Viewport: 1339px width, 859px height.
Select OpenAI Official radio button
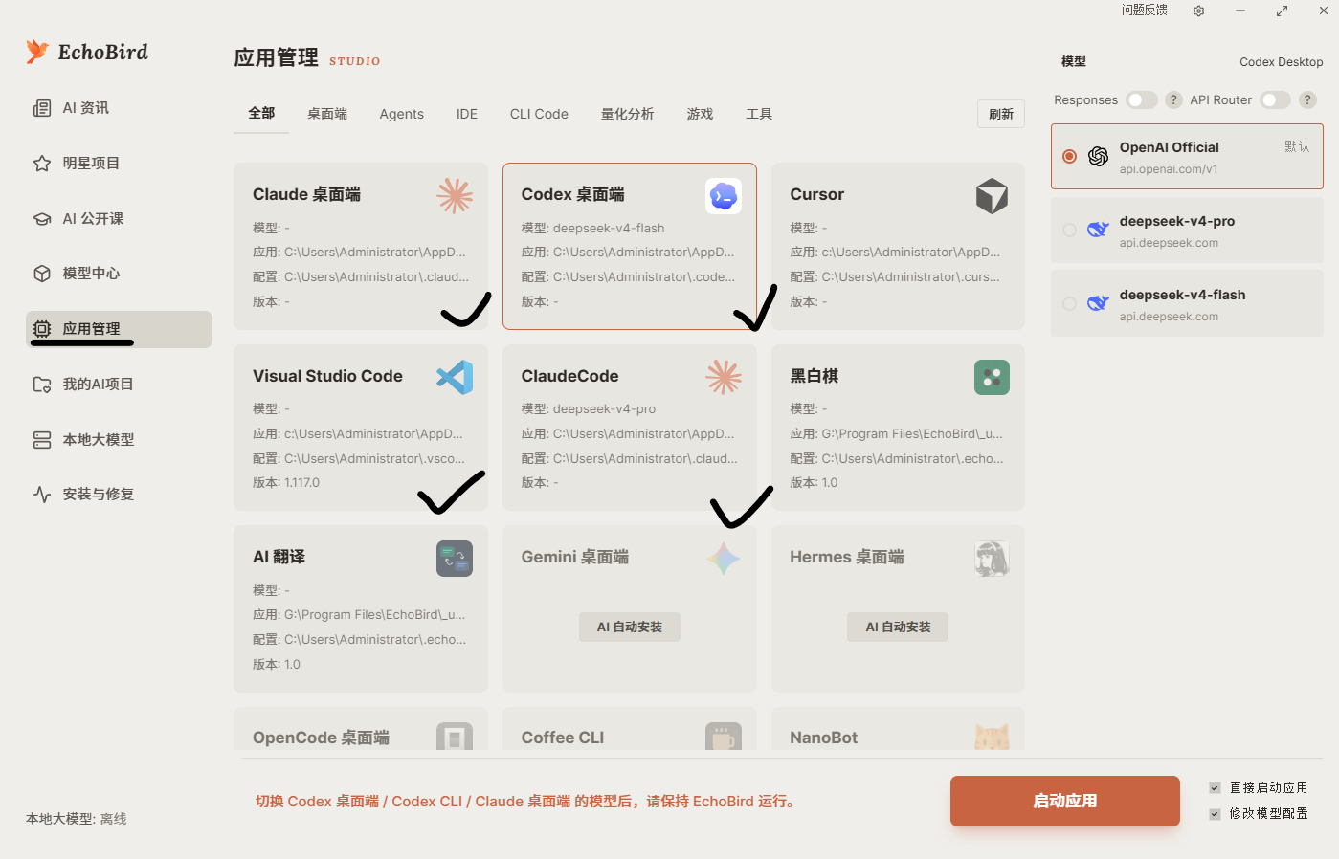pos(1069,156)
